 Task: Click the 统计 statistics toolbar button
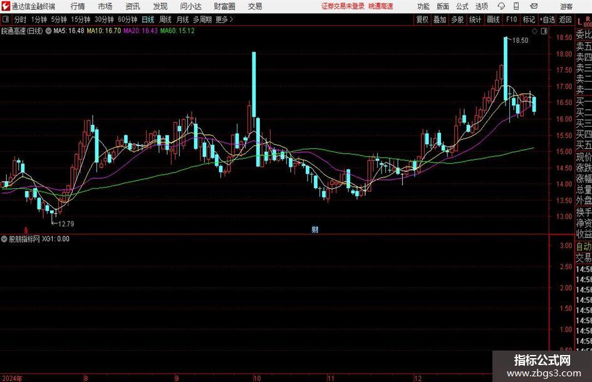475,19
